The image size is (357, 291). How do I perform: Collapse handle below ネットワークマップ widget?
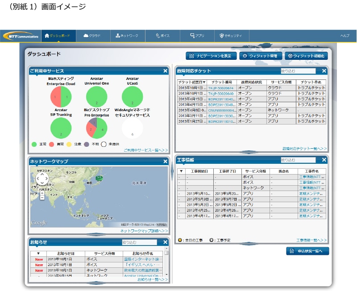click(x=96, y=234)
